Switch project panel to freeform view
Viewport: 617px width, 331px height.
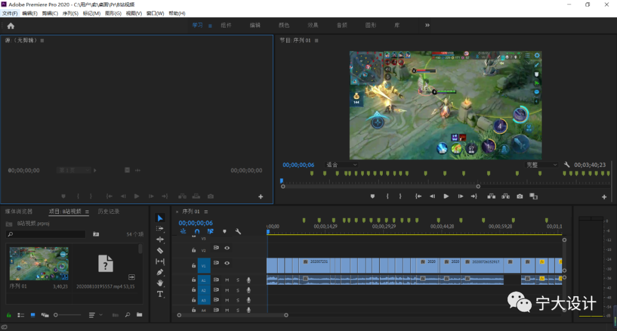[x=45, y=315]
